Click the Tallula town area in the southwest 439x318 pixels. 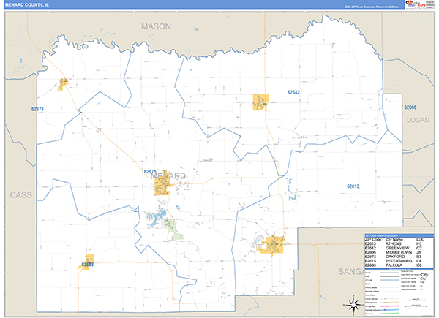pos(88,261)
